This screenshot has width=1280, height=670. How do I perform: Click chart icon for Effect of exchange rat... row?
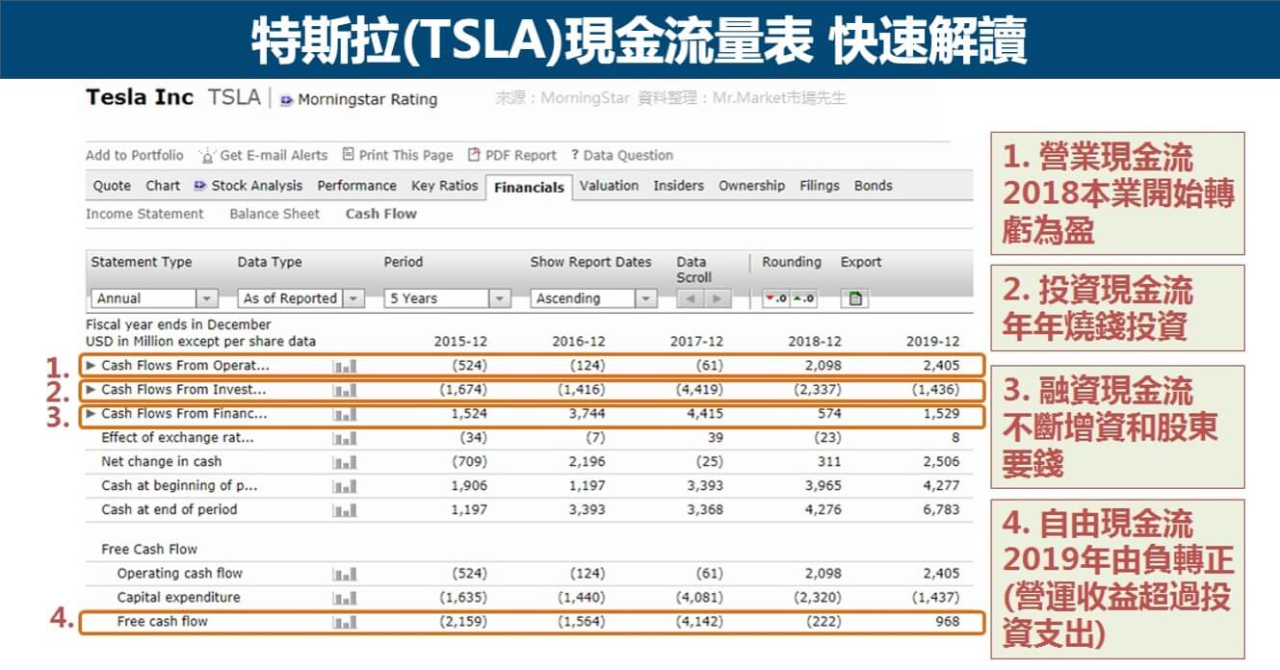[344, 438]
